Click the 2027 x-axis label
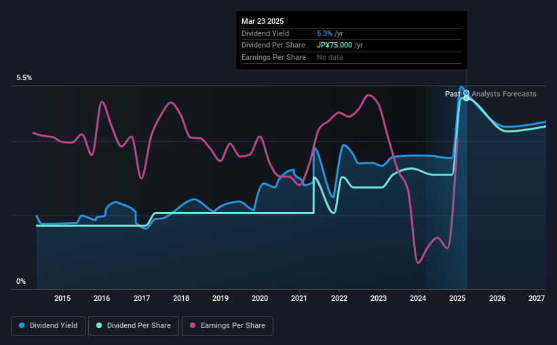The image size is (557, 345). click(537, 298)
